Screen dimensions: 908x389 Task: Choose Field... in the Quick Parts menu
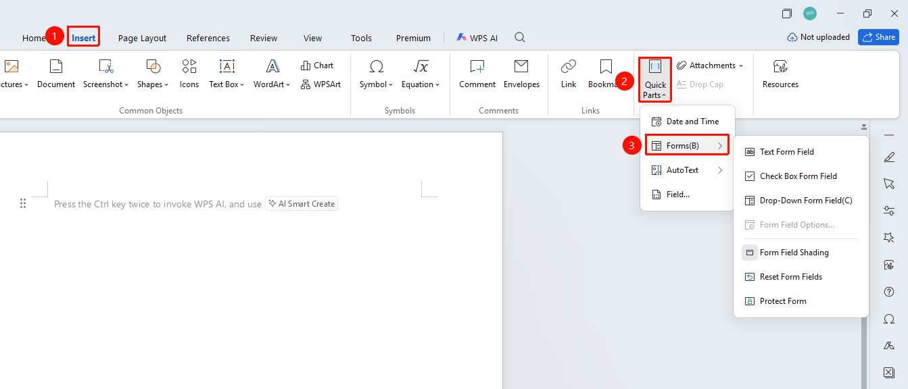(687, 194)
